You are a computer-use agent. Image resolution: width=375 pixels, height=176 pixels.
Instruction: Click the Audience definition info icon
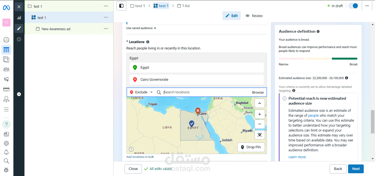[318, 32]
